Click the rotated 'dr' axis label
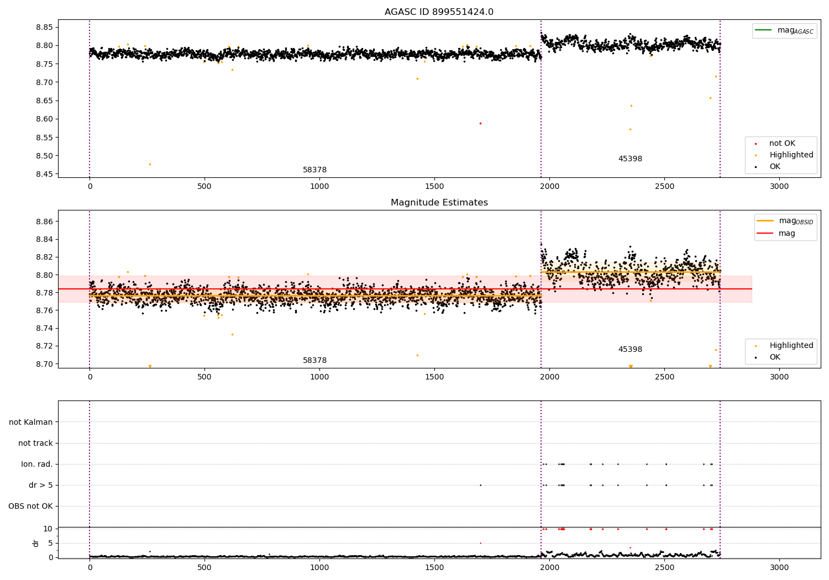The image size is (829, 580). point(36,543)
